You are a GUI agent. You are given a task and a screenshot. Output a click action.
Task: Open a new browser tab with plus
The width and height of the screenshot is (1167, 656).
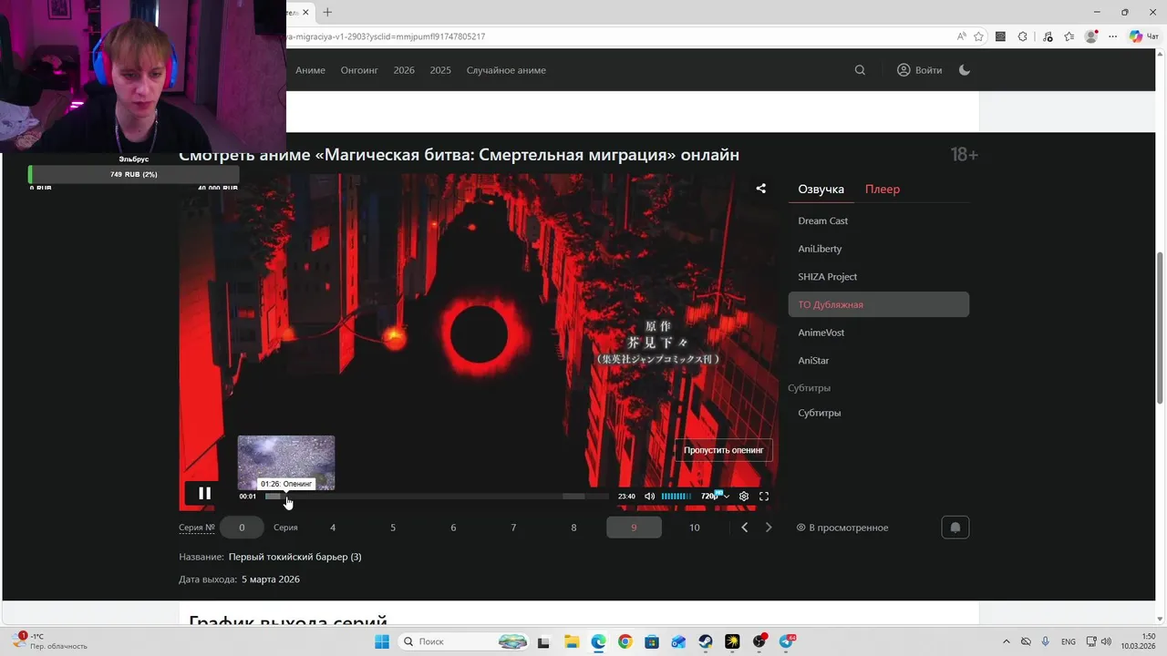pos(327,12)
